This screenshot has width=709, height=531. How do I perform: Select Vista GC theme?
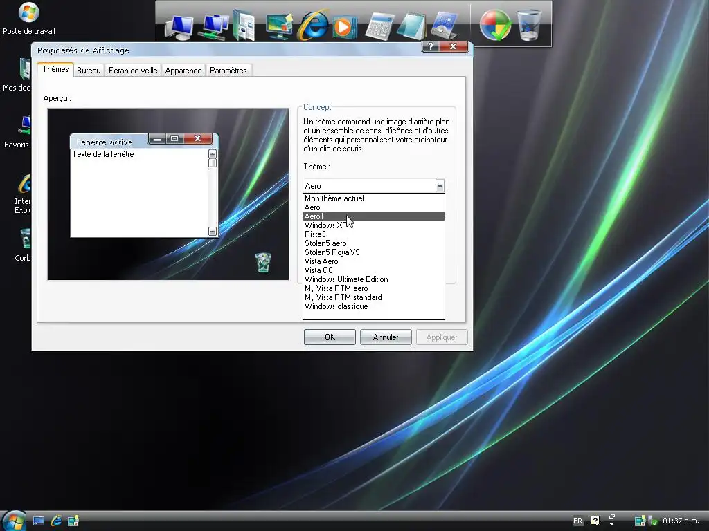click(x=373, y=270)
